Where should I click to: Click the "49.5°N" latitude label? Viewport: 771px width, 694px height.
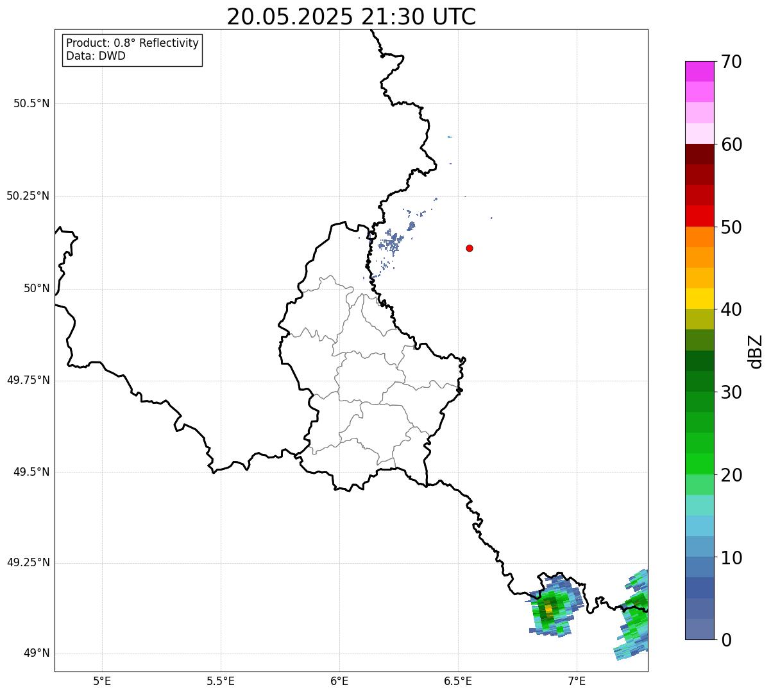[x=31, y=472]
